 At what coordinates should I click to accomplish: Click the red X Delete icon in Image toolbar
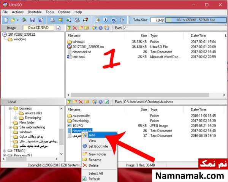click(75, 28)
